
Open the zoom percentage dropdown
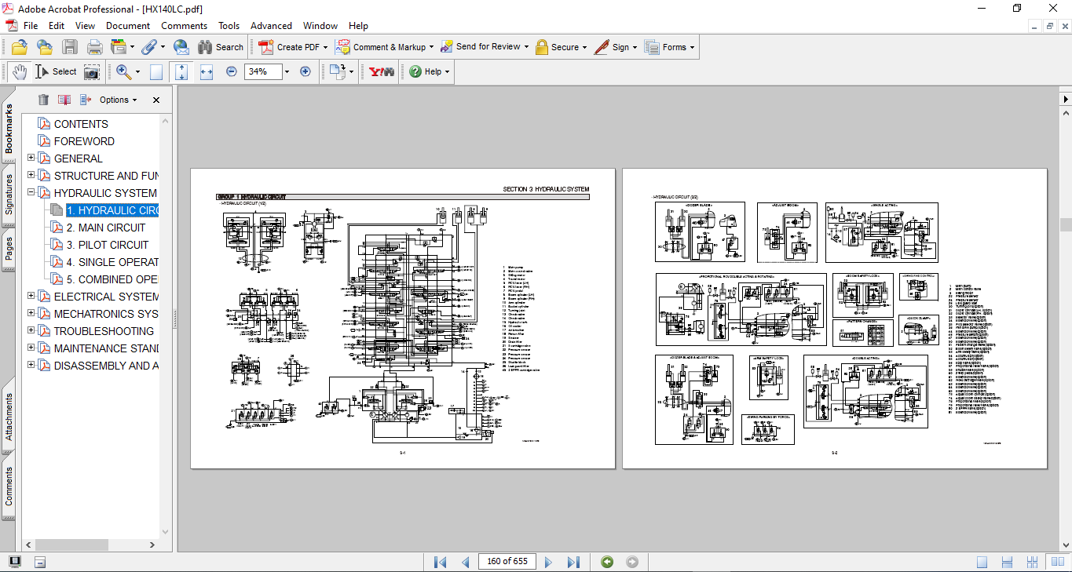tap(287, 71)
